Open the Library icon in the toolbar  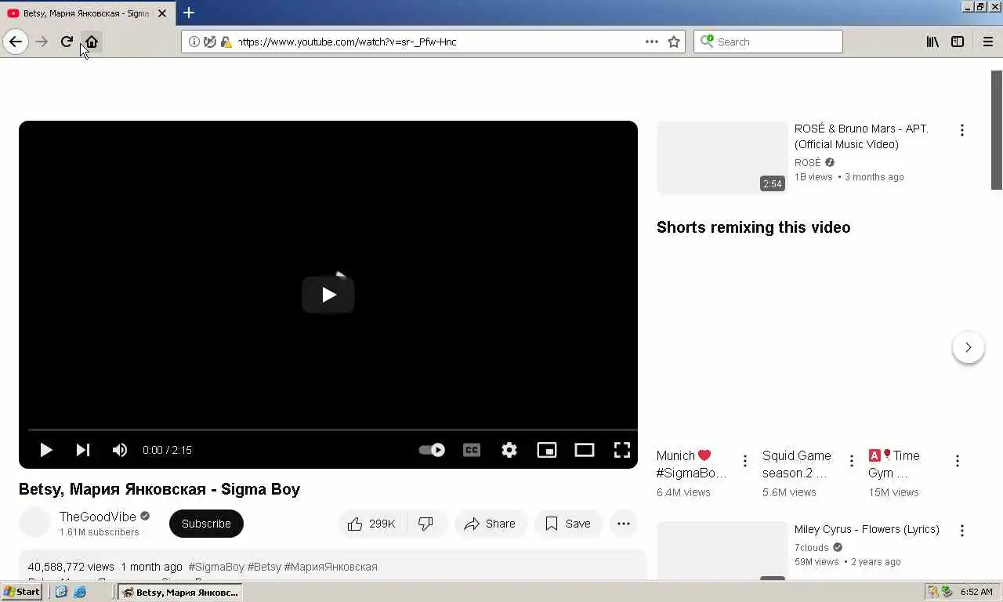[932, 42]
